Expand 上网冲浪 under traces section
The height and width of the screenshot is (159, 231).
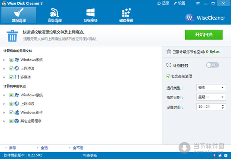[4, 104]
